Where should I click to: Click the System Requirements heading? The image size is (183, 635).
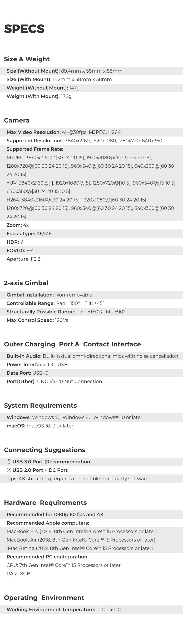pos(40,406)
